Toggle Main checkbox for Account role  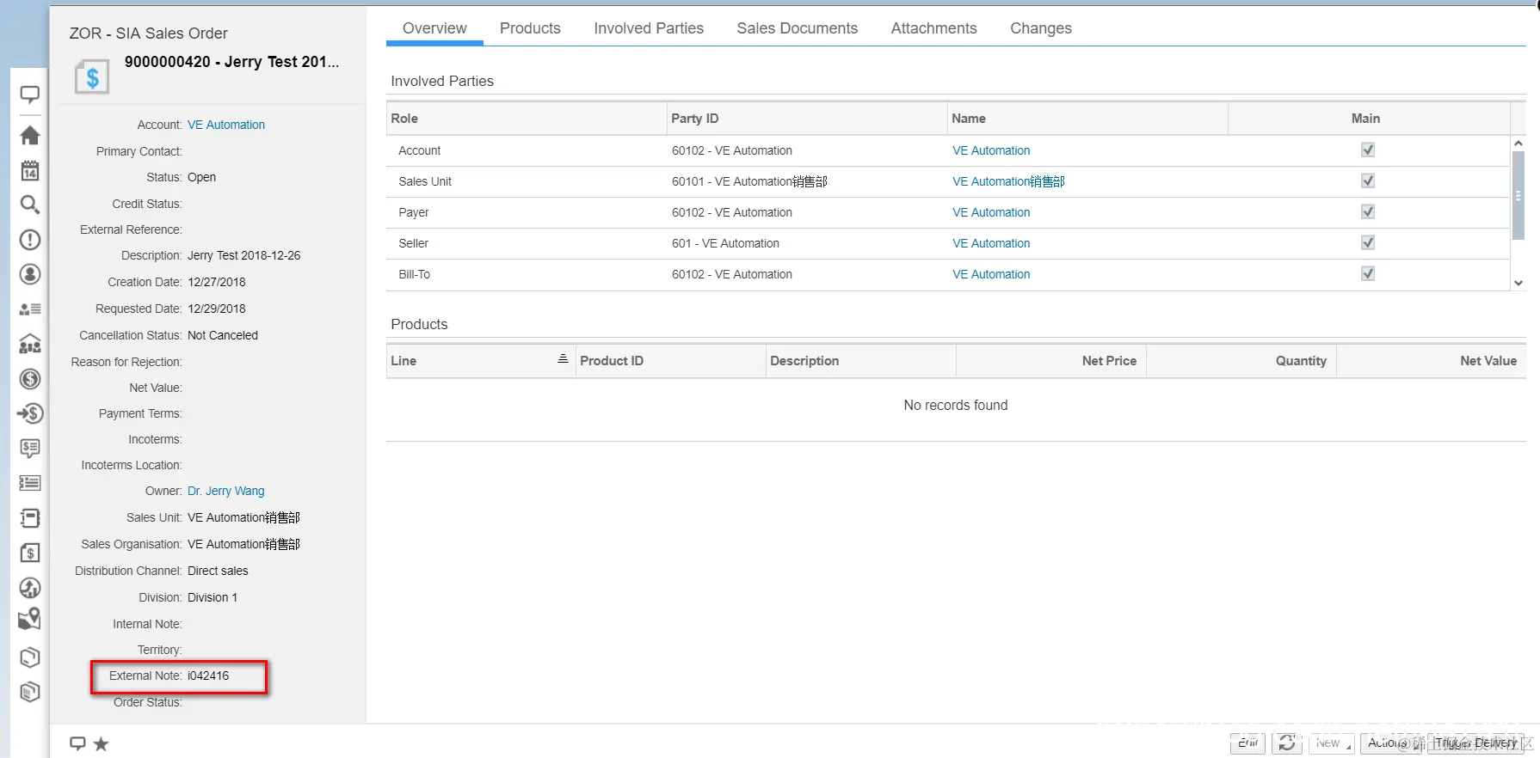(1368, 150)
